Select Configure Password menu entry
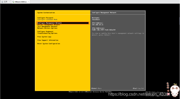 coord(45,18)
